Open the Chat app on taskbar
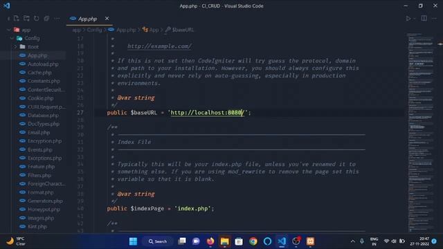 [196, 241]
